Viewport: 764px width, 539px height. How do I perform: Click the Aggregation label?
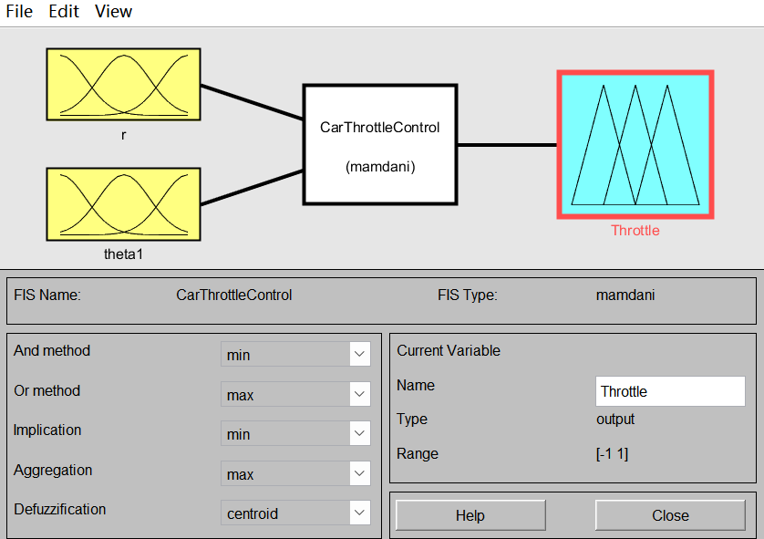[53, 470]
